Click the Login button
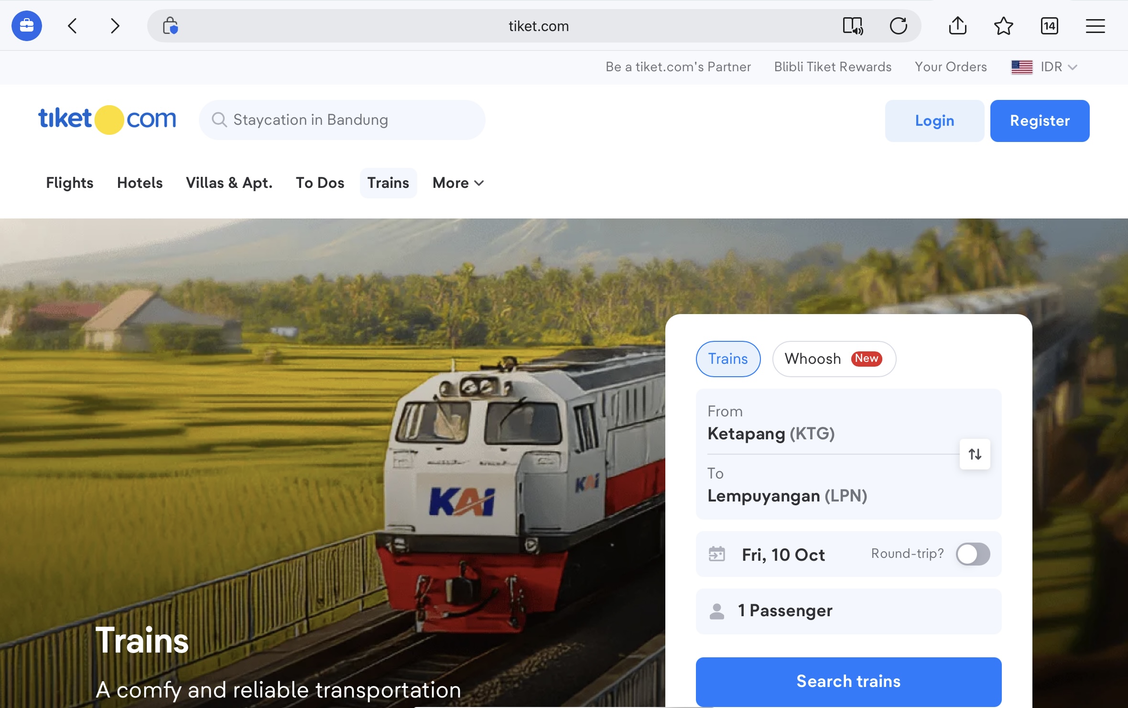Viewport: 1128px width, 708px height. pos(934,121)
